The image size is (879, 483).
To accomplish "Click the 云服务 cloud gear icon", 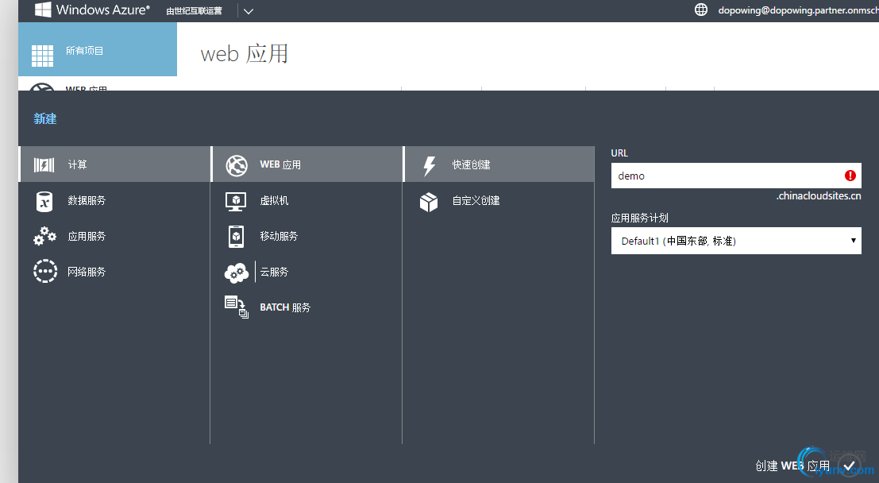I will pos(237,272).
